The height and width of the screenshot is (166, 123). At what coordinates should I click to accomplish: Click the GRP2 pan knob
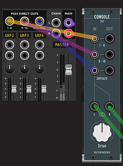point(10,69)
